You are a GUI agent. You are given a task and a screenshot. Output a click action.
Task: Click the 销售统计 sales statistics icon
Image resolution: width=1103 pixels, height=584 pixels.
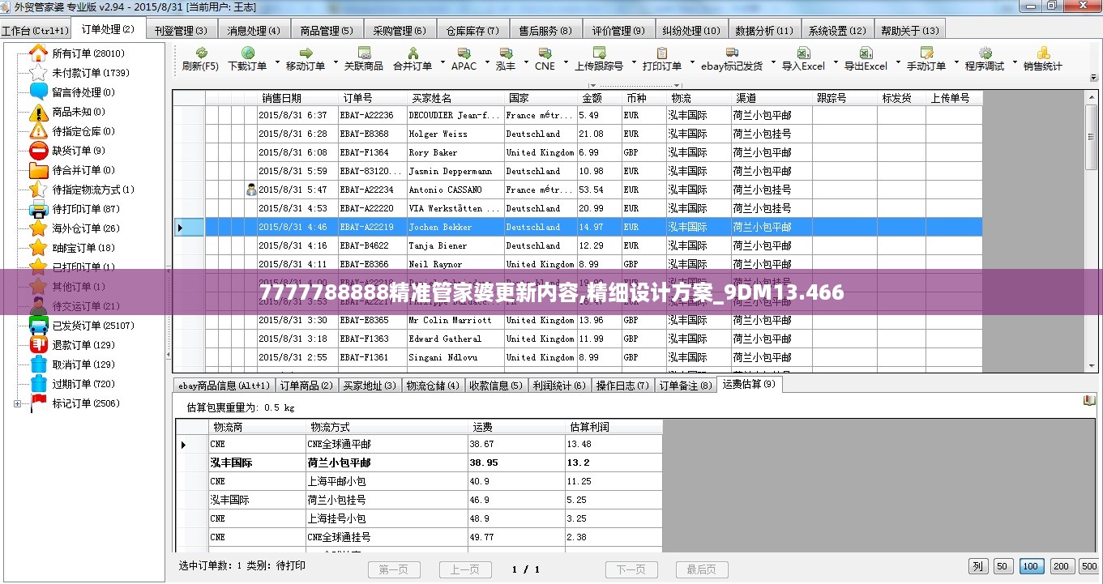tap(1043, 53)
